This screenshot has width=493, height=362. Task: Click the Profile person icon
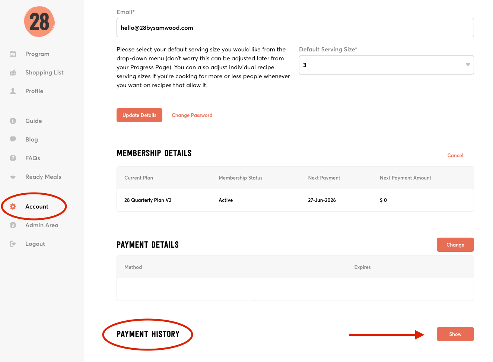click(x=13, y=91)
